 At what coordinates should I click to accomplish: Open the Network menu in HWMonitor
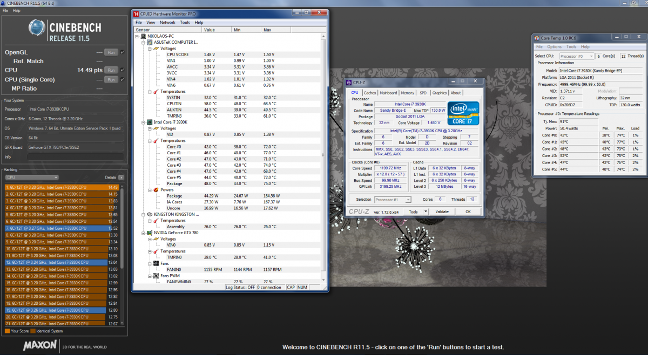(167, 23)
